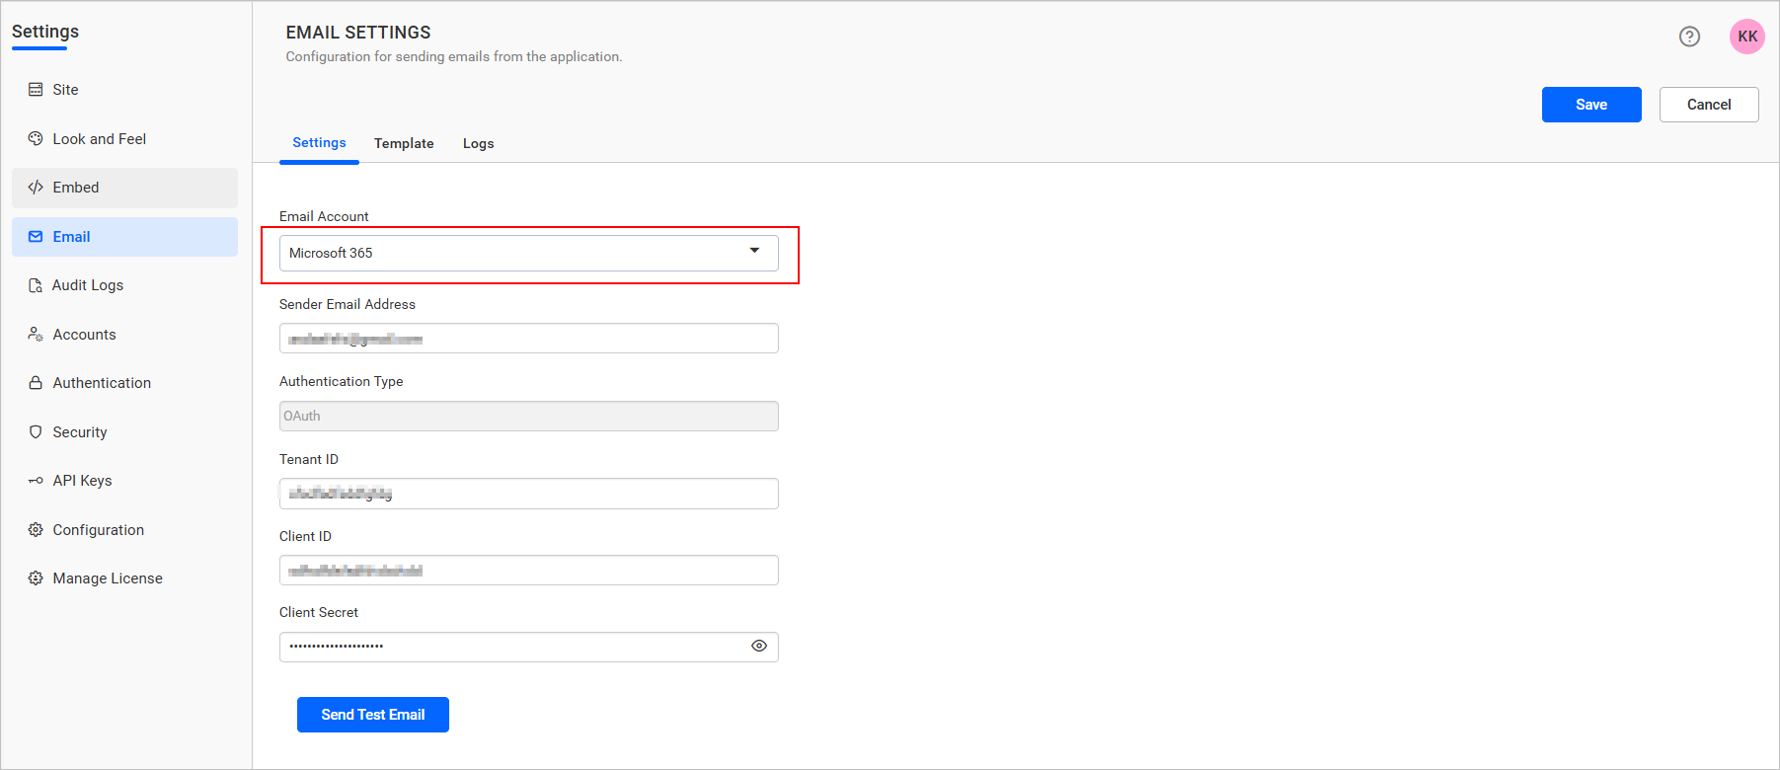Click the Embed code icon

(x=36, y=188)
